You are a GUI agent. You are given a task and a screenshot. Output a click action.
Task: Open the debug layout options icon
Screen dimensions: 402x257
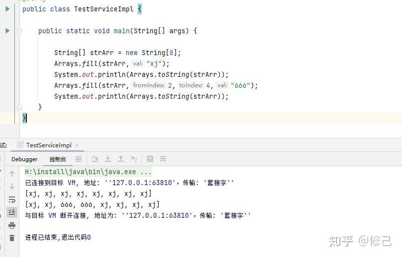click(79, 159)
